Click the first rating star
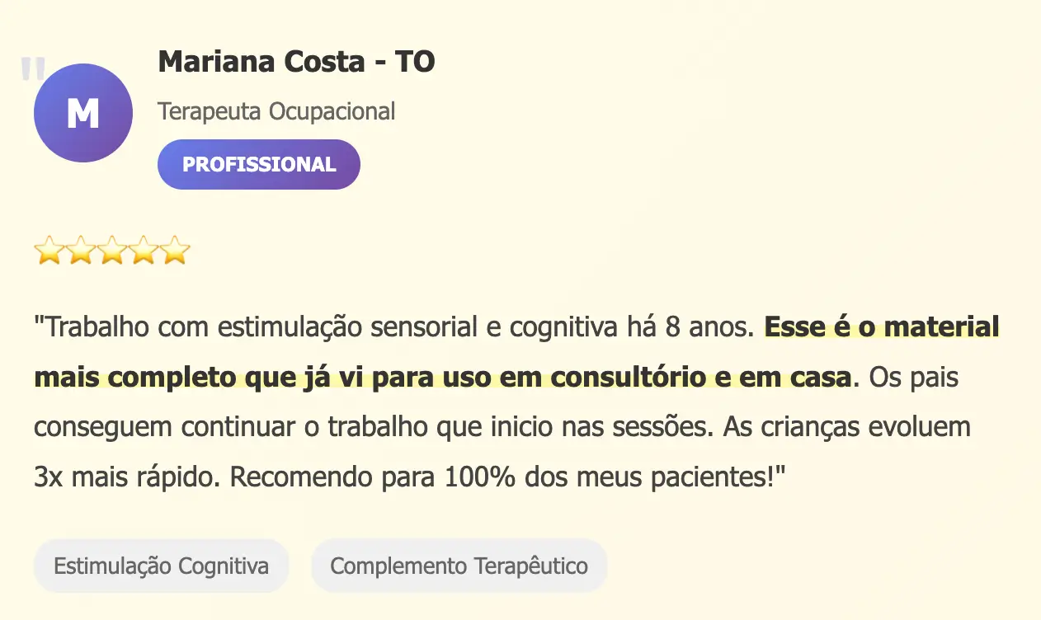Viewport: 1041px width, 620px height. coord(49,250)
